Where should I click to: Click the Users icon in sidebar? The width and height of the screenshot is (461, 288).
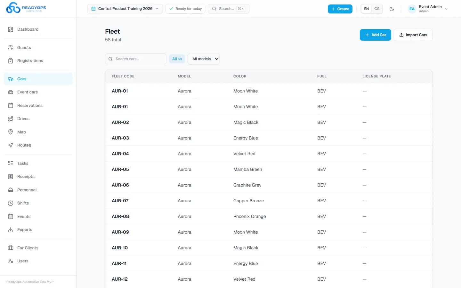click(11, 261)
